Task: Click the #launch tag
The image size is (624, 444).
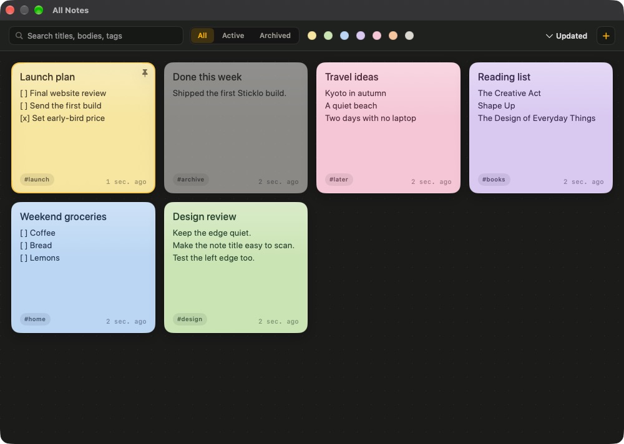Action: pos(37,180)
